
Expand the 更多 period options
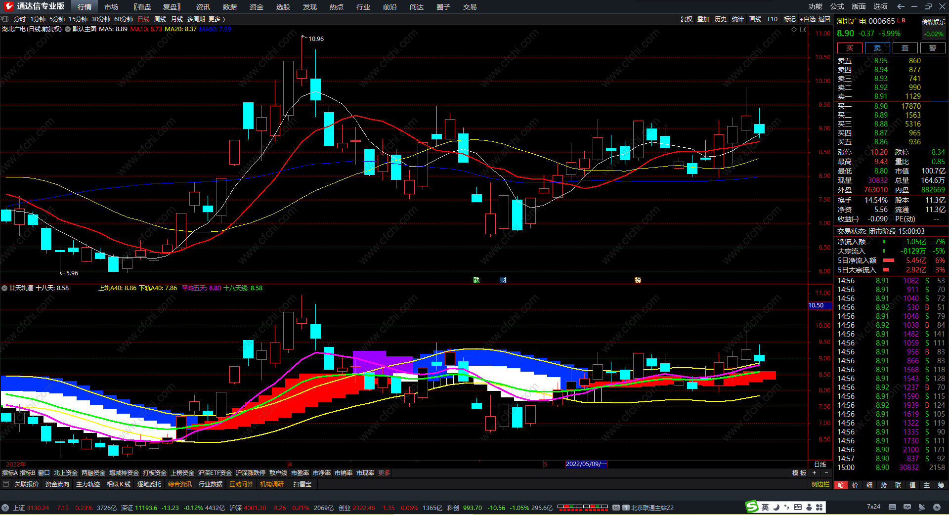pos(217,19)
